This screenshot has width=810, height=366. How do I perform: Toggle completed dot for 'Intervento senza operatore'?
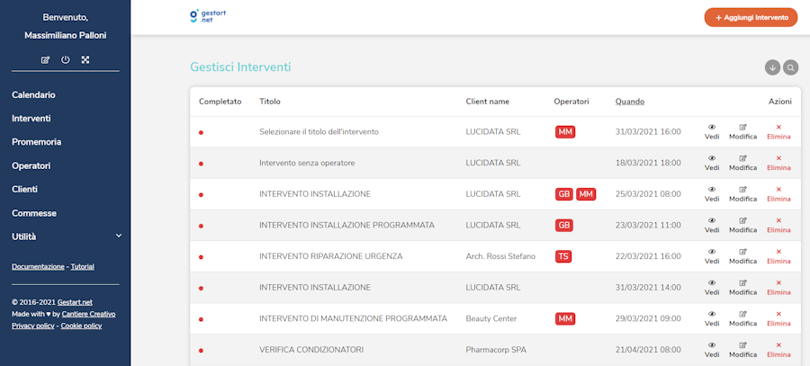pos(201,164)
